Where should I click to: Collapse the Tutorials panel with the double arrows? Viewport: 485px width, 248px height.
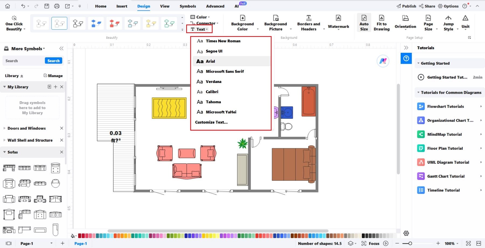tap(406, 48)
